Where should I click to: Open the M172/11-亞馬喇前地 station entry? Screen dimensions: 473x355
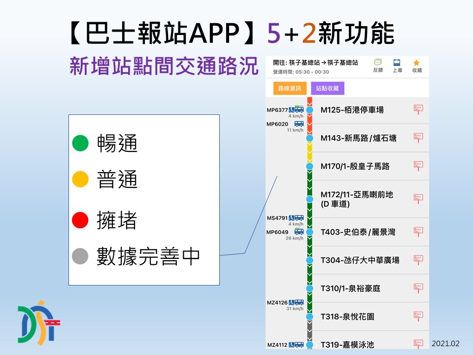click(x=357, y=199)
